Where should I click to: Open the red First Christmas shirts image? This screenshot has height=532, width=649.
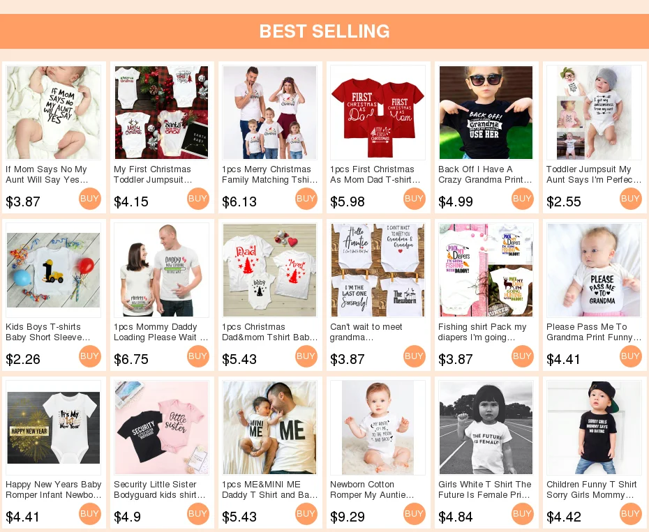tap(378, 112)
